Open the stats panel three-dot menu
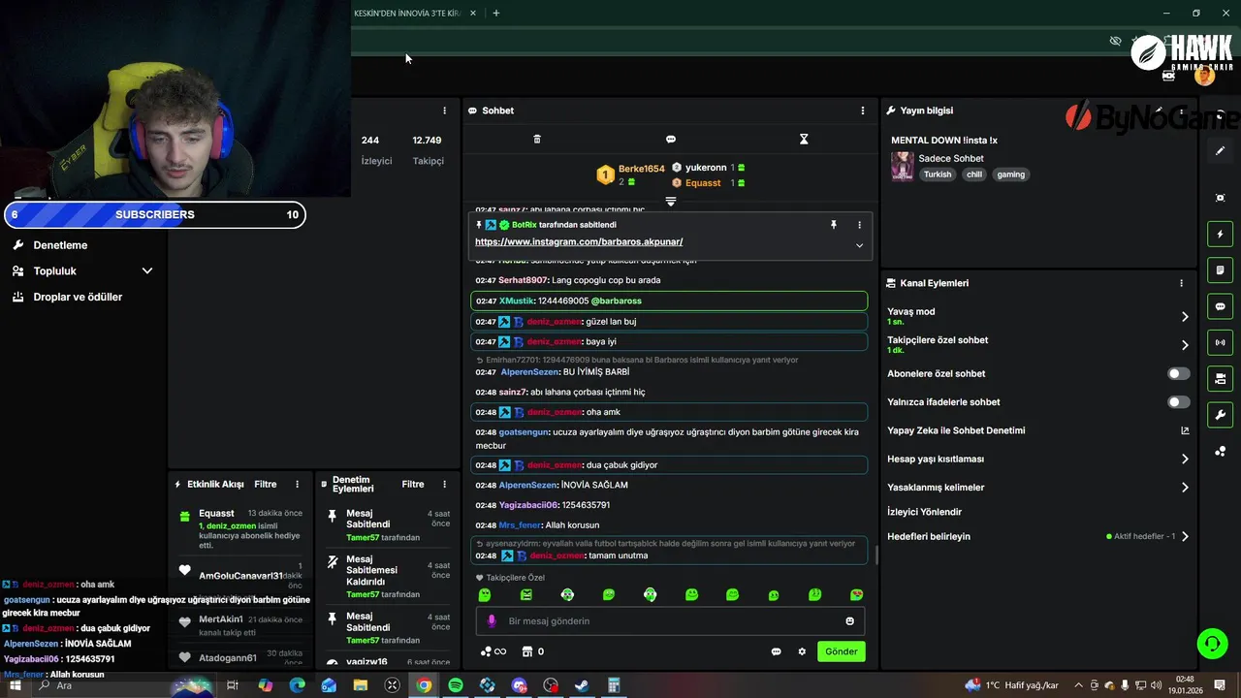Viewport: 1241px width, 698px height. click(445, 111)
